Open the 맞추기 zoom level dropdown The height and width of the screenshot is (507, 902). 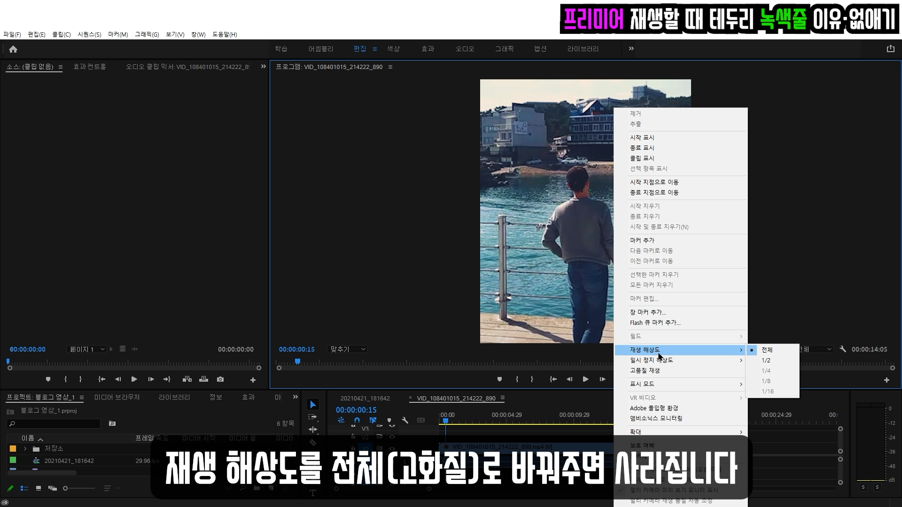click(347, 349)
